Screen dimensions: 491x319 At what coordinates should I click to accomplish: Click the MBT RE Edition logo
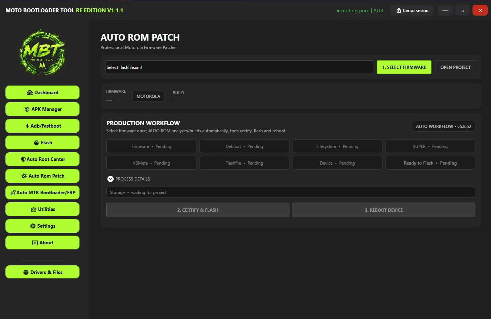pos(42,53)
